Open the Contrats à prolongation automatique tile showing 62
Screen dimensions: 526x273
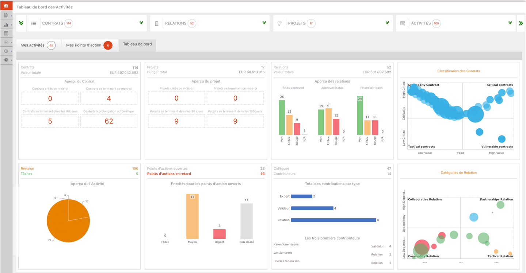pyautogui.click(x=109, y=121)
